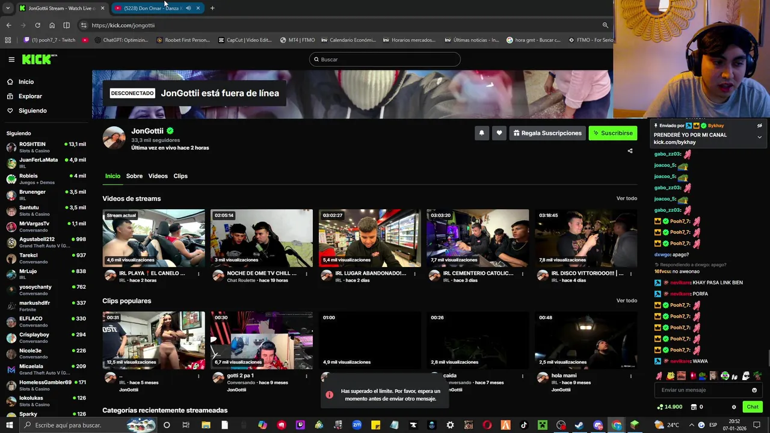Open IRL LUGAR ABANDONADO video thumbnail

pos(370,238)
